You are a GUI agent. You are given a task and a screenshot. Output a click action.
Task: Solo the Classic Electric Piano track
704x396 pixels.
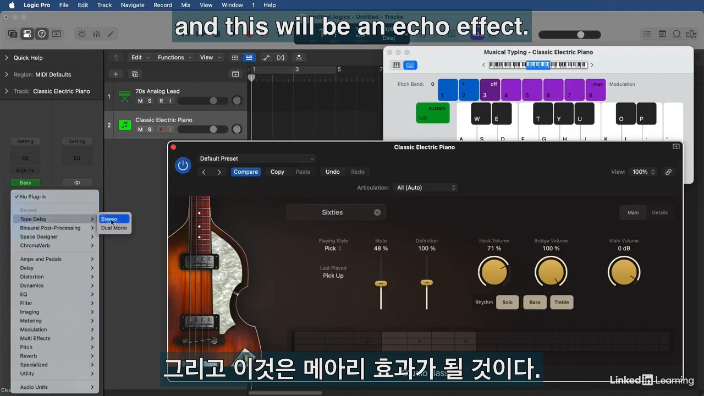click(x=150, y=130)
